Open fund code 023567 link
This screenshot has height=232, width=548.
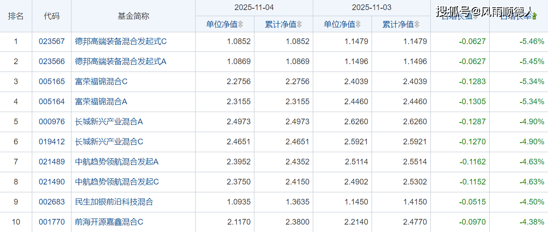tap(51, 42)
